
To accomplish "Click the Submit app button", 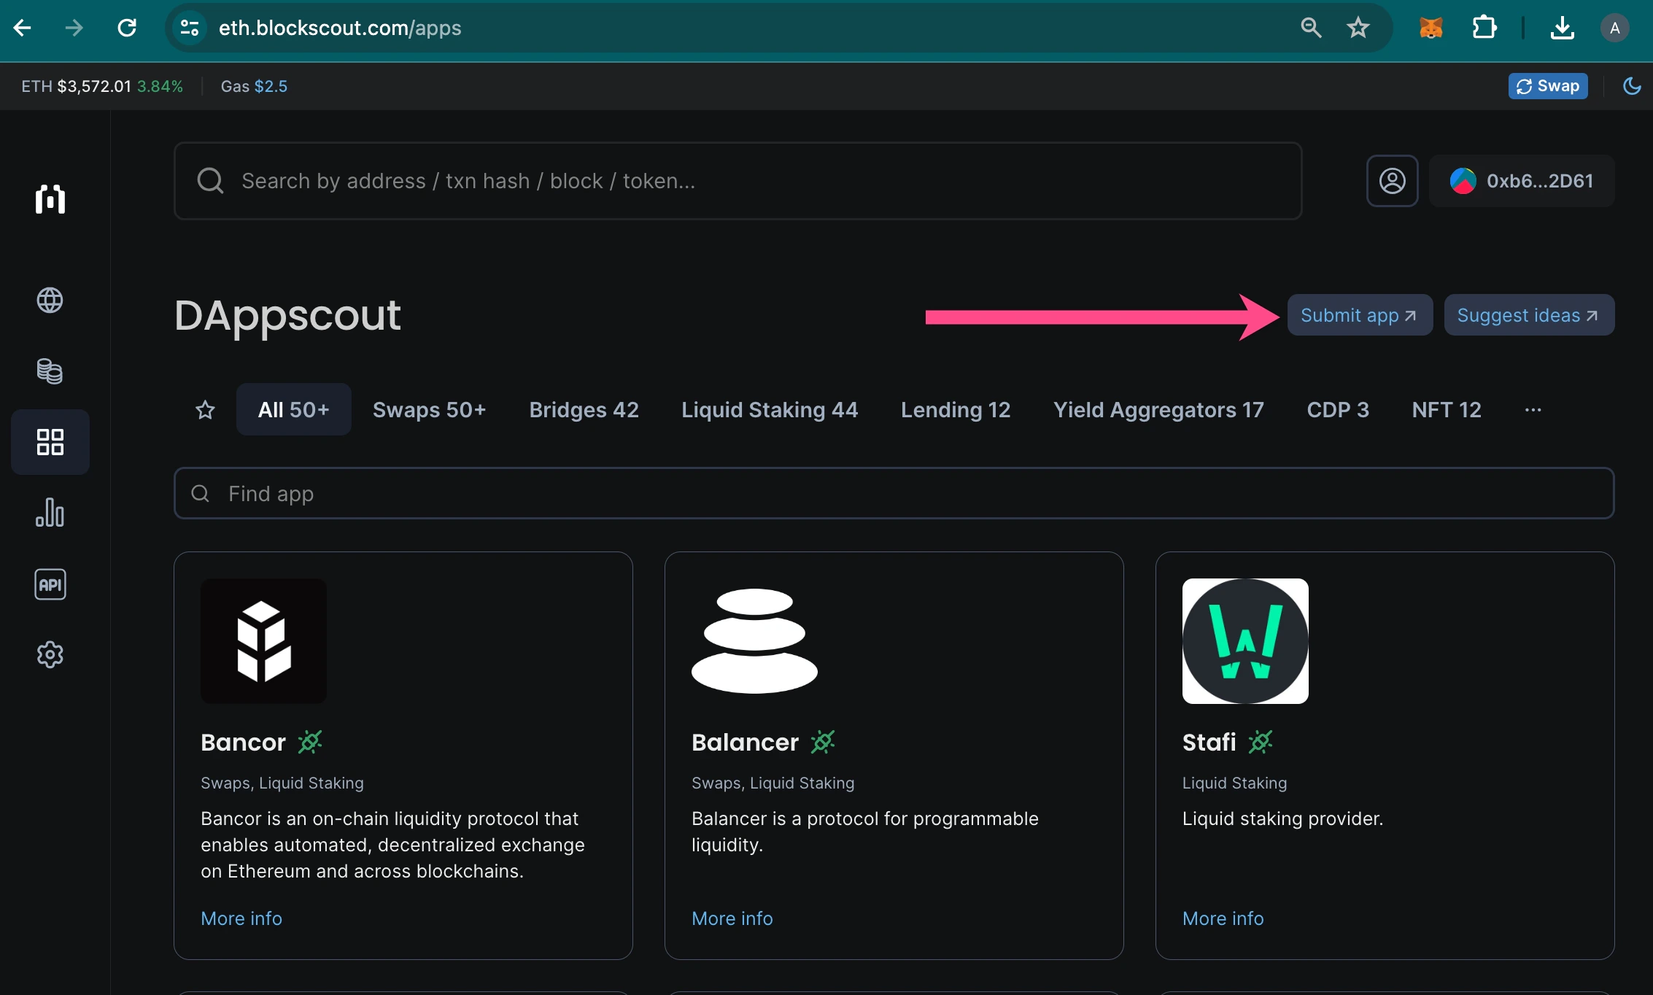I will 1359,315.
